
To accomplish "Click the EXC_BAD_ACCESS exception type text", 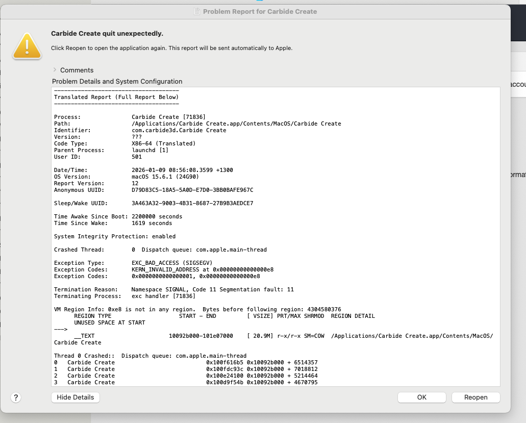I will coord(169,263).
